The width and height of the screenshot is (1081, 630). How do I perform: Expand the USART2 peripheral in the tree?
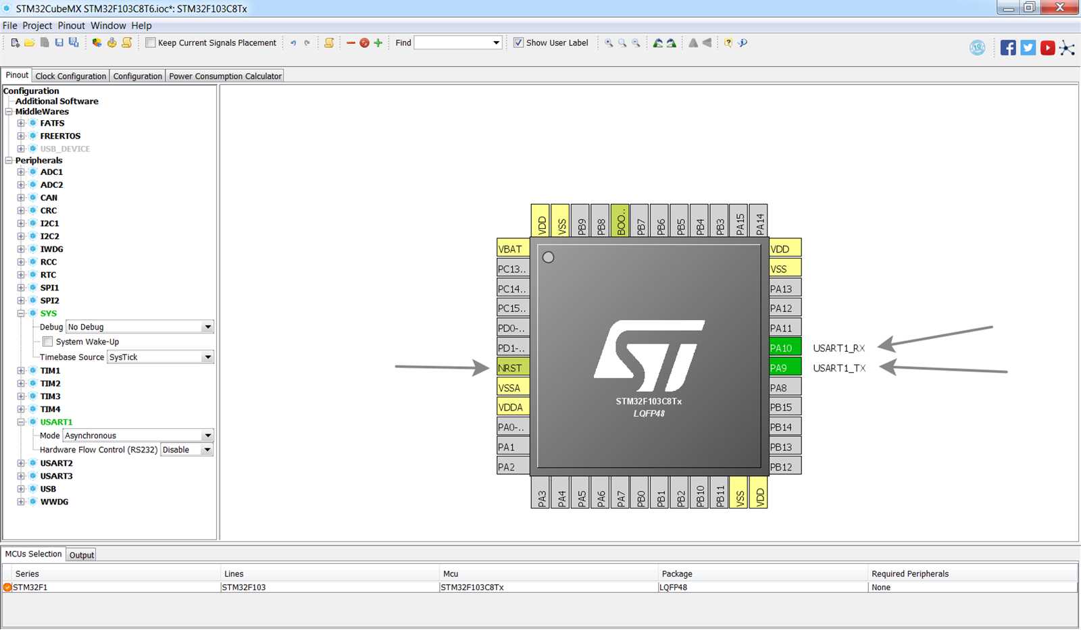point(21,463)
